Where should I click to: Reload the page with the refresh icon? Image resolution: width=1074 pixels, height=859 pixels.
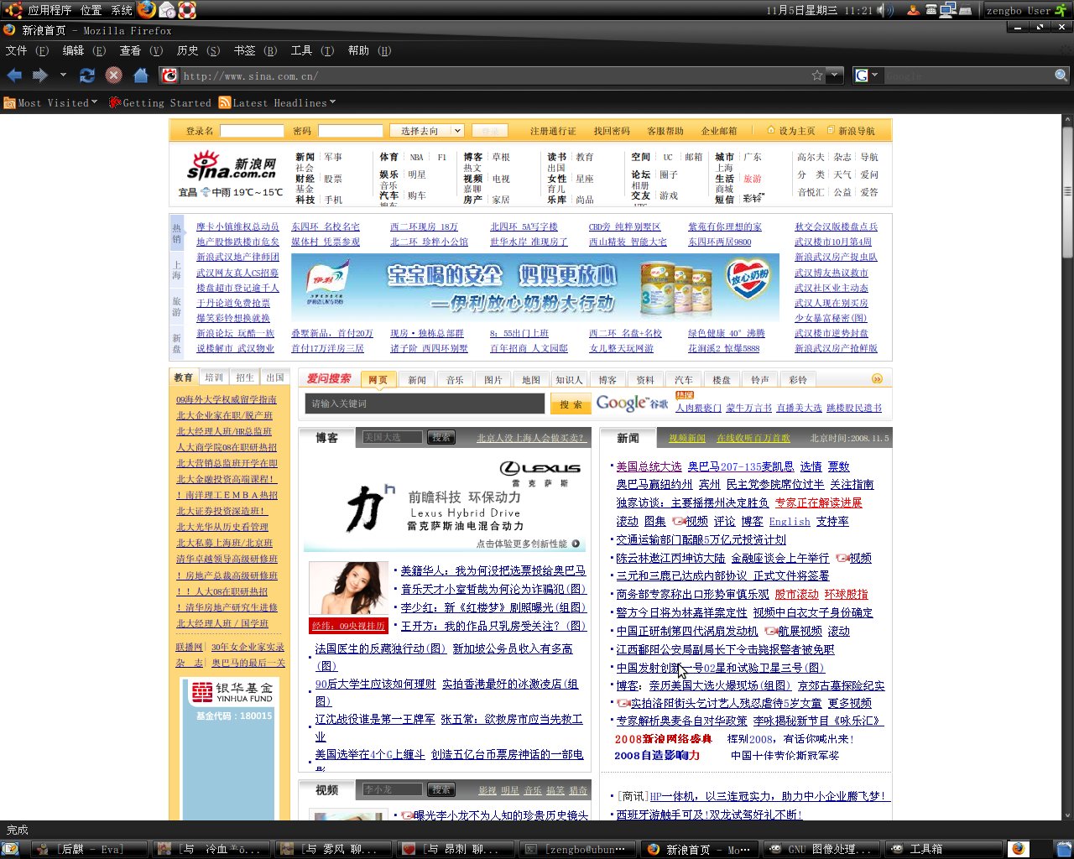pos(87,75)
